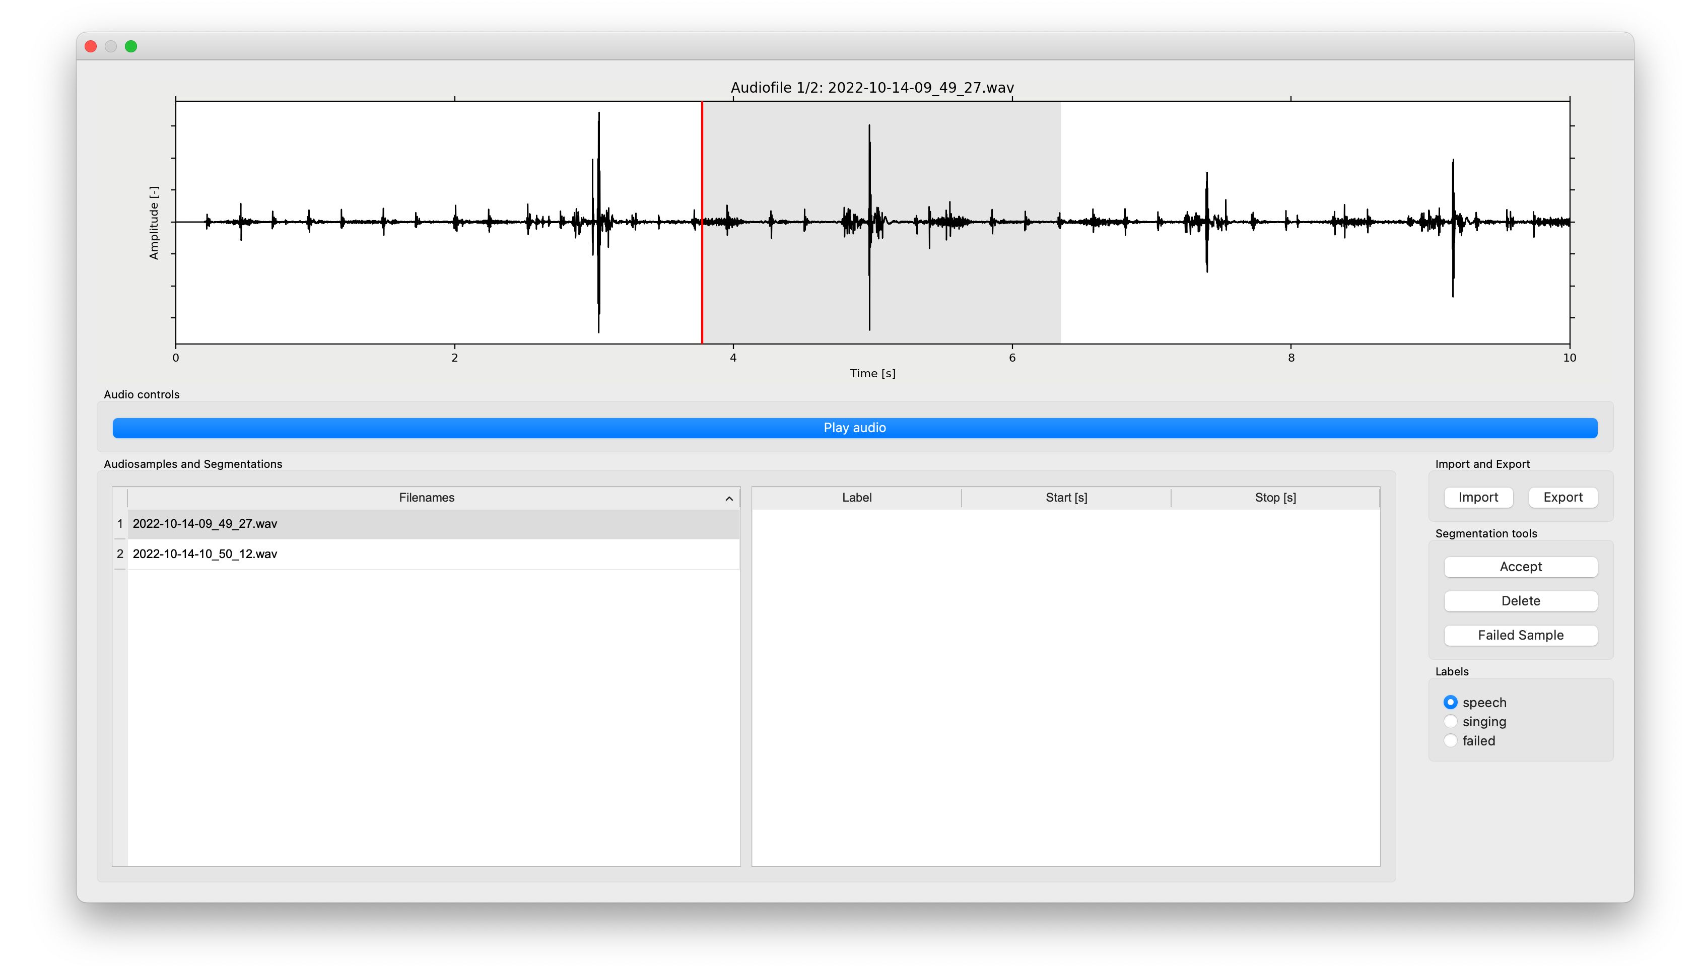Click the red playback cursor line
Screen dimensions: 1701x966
point(701,222)
